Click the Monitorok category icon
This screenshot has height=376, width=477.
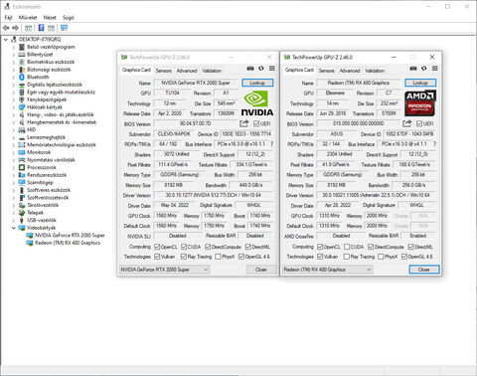pos(22,152)
